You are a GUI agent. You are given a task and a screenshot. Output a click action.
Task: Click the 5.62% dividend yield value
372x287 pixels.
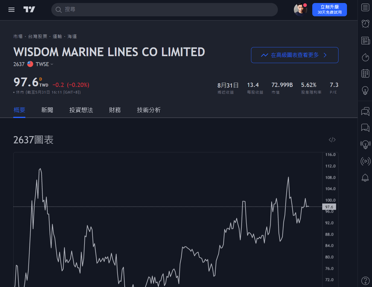pyautogui.click(x=309, y=85)
